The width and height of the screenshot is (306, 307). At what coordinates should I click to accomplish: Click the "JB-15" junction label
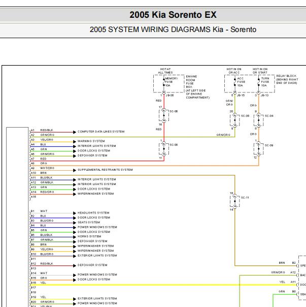tap(241, 96)
